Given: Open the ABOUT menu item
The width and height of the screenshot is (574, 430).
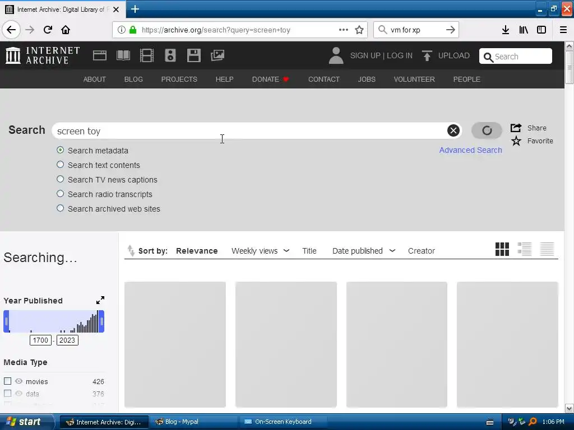Looking at the screenshot, I should tap(94, 80).
